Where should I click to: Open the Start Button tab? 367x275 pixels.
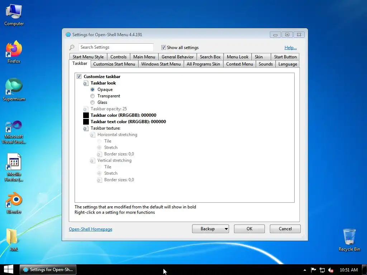(285, 57)
